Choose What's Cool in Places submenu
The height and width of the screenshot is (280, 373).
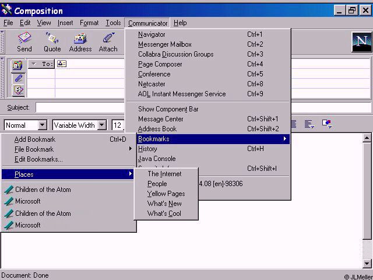[x=166, y=213]
